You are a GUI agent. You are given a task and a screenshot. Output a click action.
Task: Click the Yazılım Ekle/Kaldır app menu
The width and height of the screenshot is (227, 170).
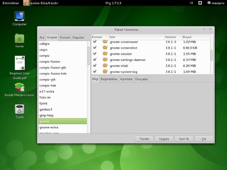click(41, 3)
